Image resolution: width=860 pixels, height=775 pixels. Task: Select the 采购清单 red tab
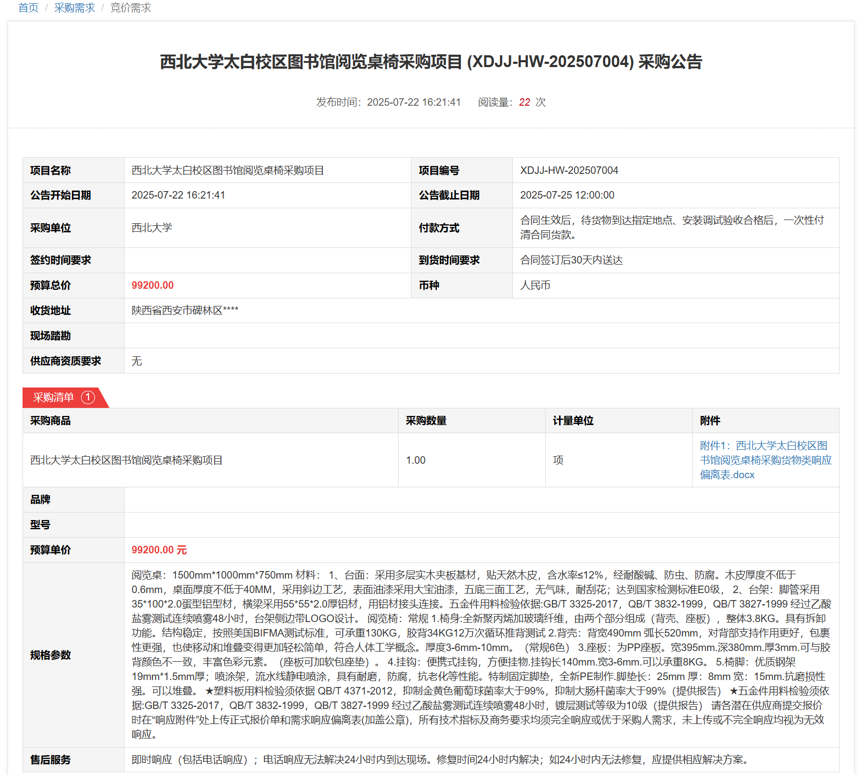click(x=54, y=398)
